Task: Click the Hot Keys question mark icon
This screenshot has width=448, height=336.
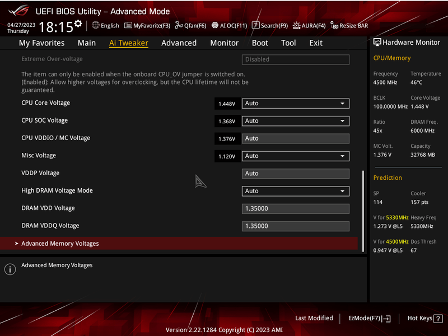Action: tap(438, 319)
